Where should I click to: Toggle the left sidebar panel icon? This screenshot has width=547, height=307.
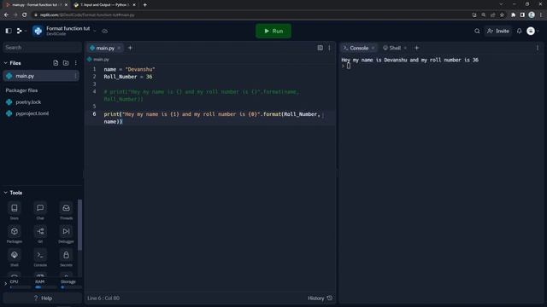(9, 31)
